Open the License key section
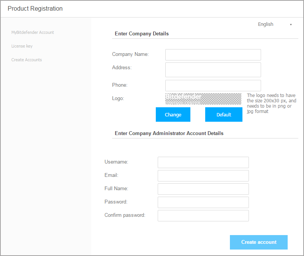The width and height of the screenshot is (304, 256). point(22,46)
